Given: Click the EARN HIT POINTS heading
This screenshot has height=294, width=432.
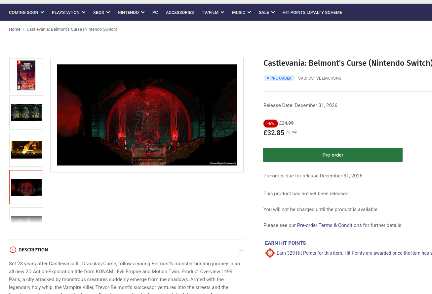Looking at the screenshot, I should tap(285, 243).
